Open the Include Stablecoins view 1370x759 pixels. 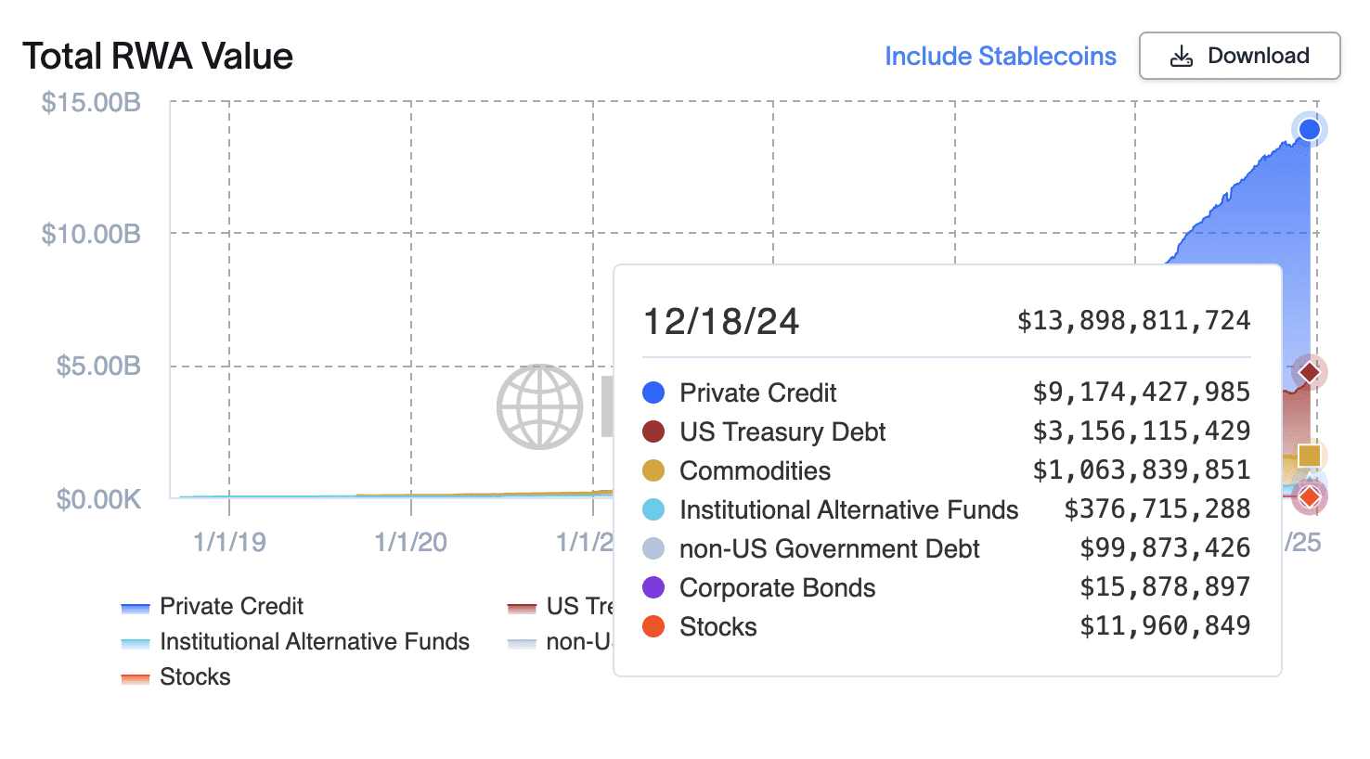tap(1000, 56)
